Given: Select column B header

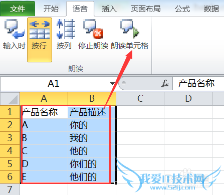Looking at the screenshot, I should [x=92, y=99].
